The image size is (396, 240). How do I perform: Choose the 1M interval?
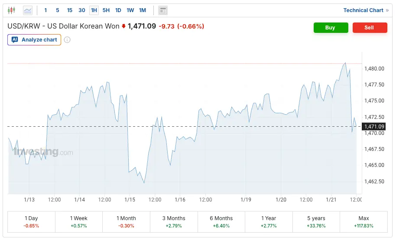pos(143,10)
